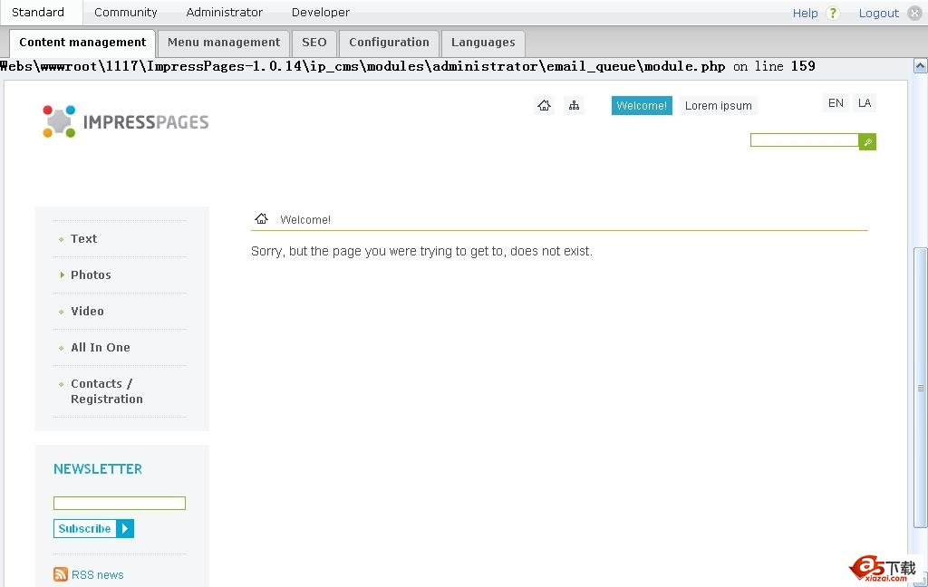Open the Lorem ipsum page link
The width and height of the screenshot is (928, 587).
tap(718, 105)
